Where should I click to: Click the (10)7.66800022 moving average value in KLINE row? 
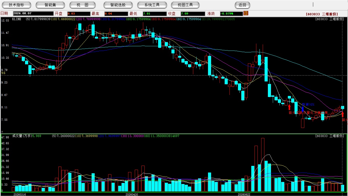pos(63,19)
